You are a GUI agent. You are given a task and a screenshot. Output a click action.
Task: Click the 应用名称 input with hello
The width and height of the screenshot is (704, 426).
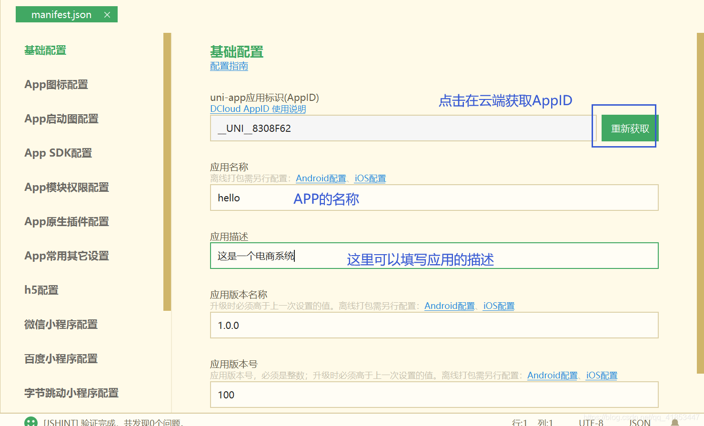click(434, 198)
